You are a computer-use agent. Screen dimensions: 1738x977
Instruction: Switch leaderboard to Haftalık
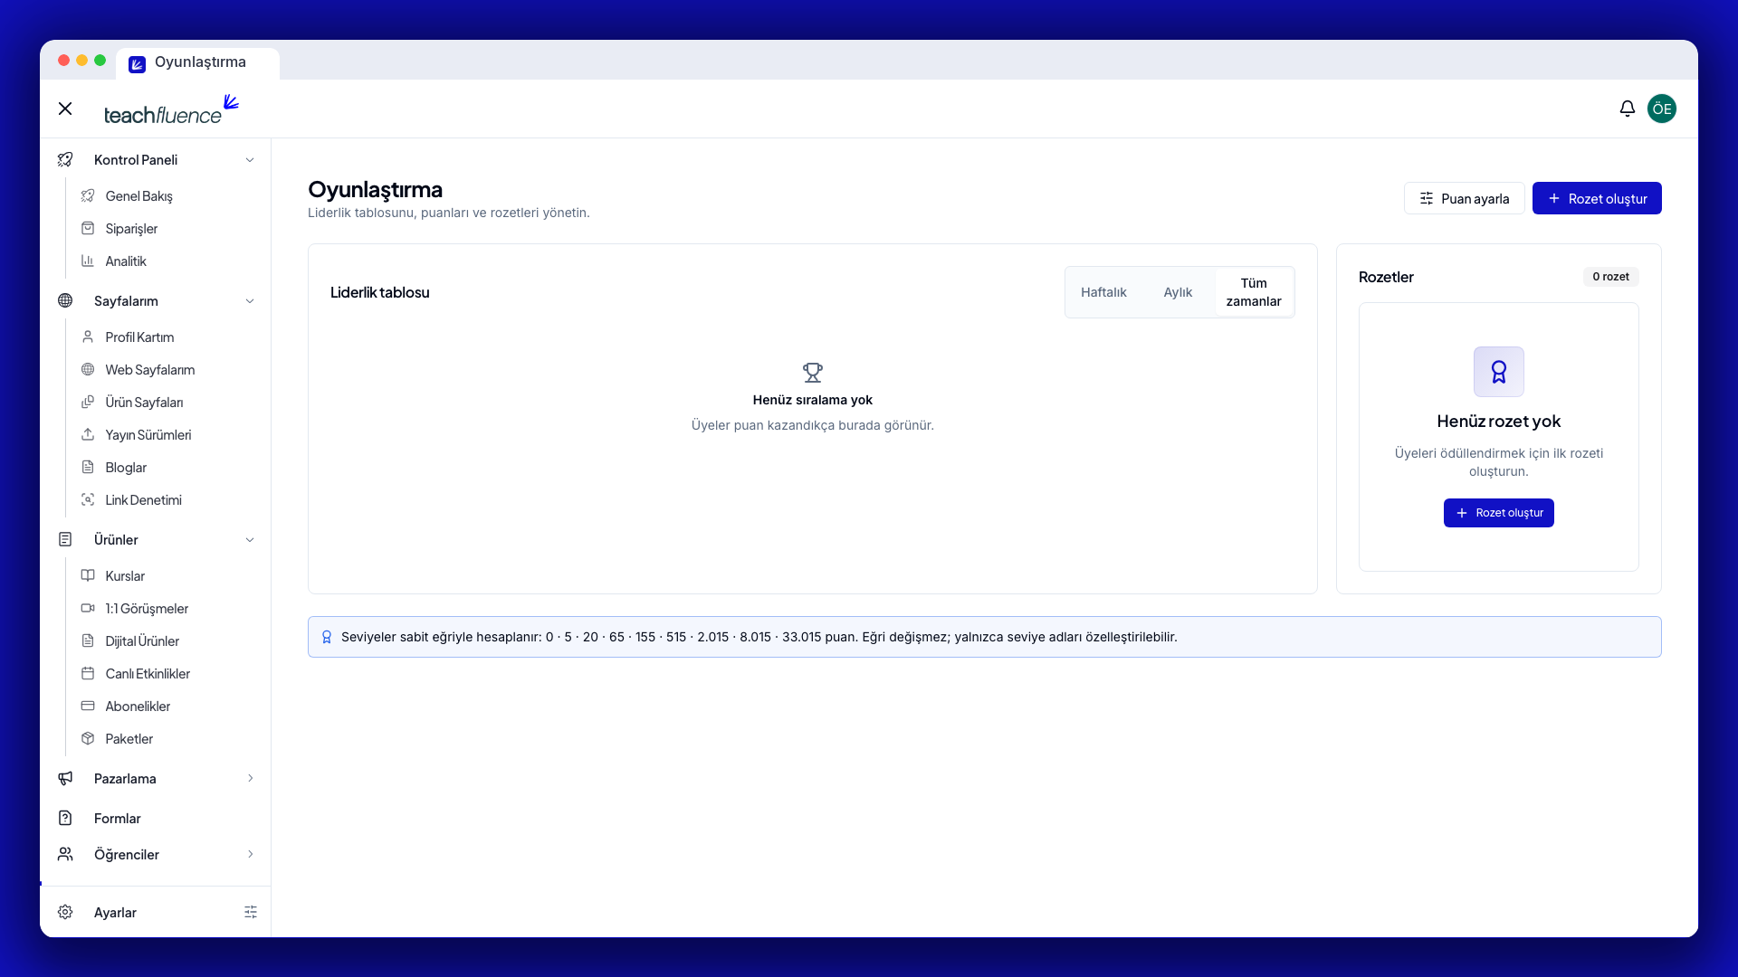(1103, 292)
